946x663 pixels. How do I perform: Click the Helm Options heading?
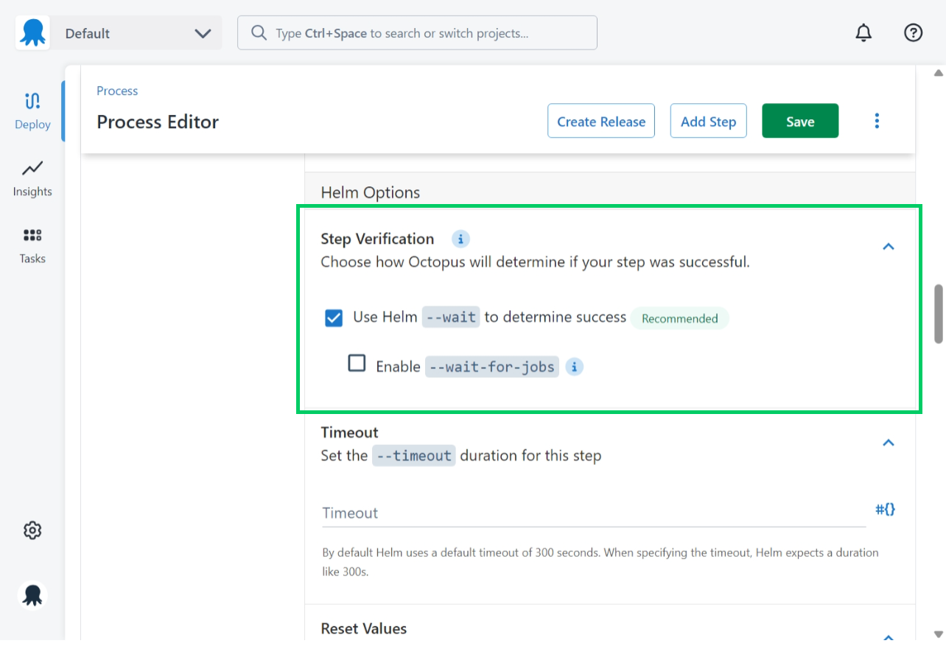pyautogui.click(x=371, y=192)
